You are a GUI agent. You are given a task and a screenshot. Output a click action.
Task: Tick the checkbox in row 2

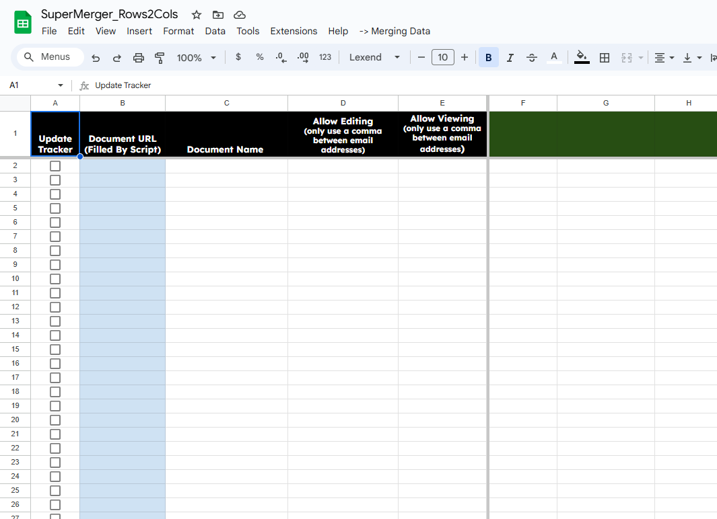(x=55, y=165)
